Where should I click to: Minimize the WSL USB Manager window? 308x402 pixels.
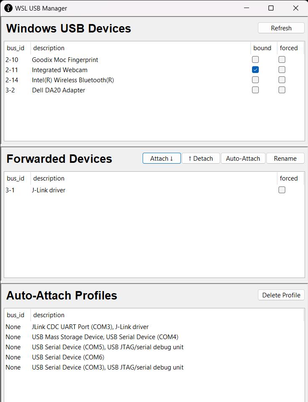coord(247,8)
